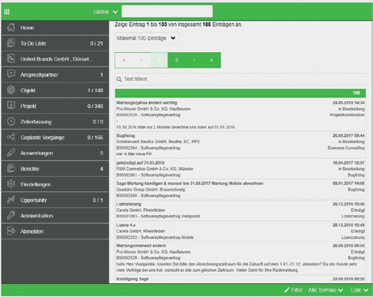
Task: Click the Zeiterfassung clock icon
Action: click(11, 122)
